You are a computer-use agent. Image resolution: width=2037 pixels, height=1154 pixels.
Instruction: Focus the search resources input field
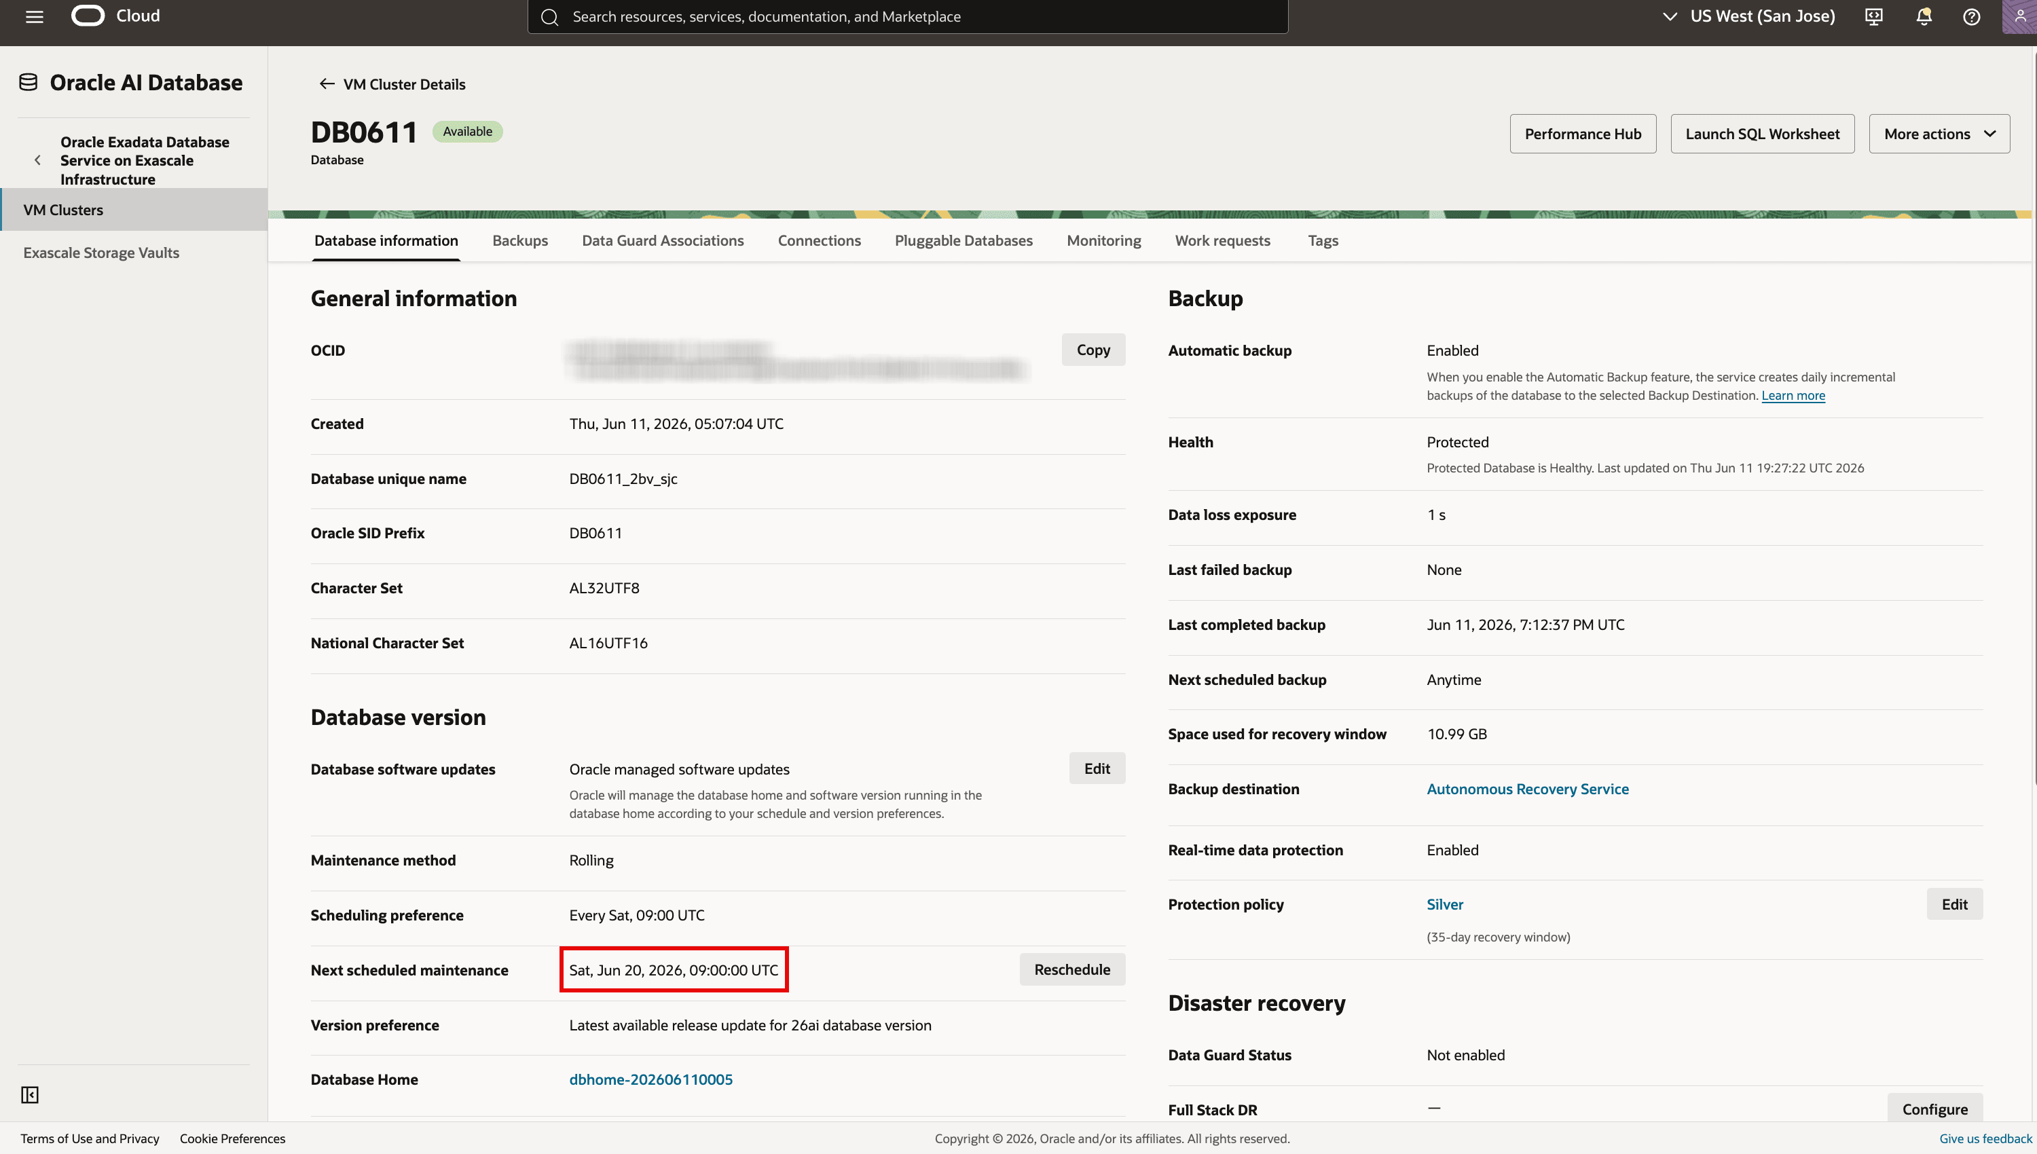[908, 17]
